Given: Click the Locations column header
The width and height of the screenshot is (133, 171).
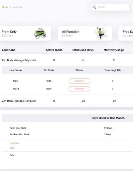Looking at the screenshot, I should coord(9,50).
